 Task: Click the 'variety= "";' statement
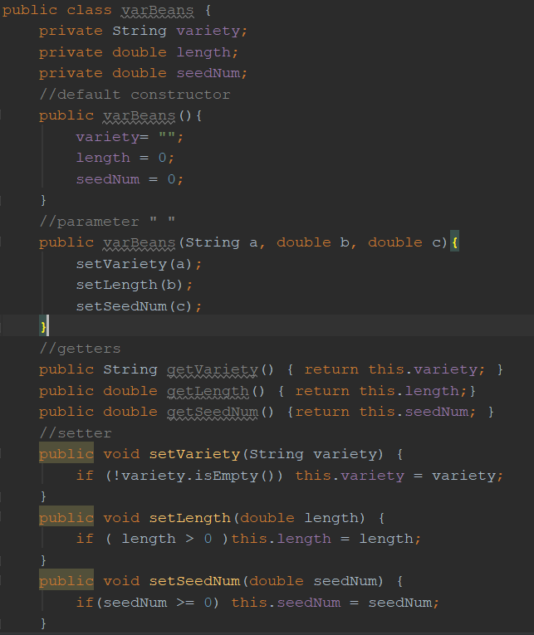click(x=130, y=137)
